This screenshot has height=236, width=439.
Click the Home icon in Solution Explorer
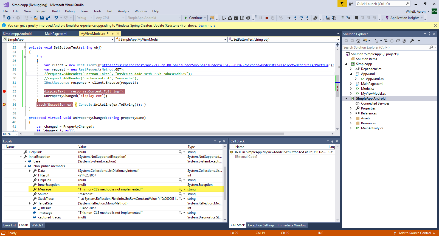click(358, 41)
